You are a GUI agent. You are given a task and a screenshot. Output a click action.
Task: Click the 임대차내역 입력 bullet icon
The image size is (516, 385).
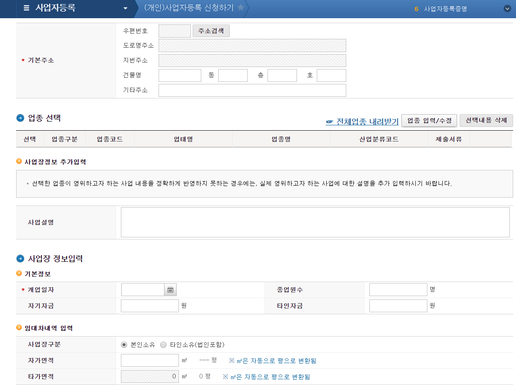click(x=19, y=328)
